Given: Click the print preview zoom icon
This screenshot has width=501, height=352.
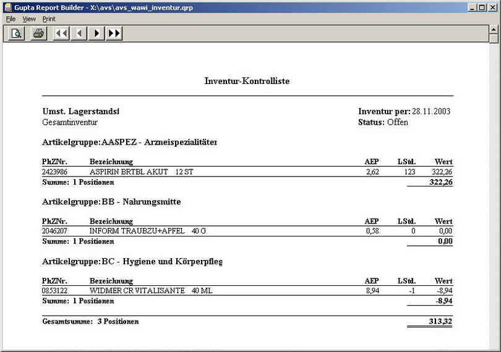Looking at the screenshot, I should tap(17, 33).
